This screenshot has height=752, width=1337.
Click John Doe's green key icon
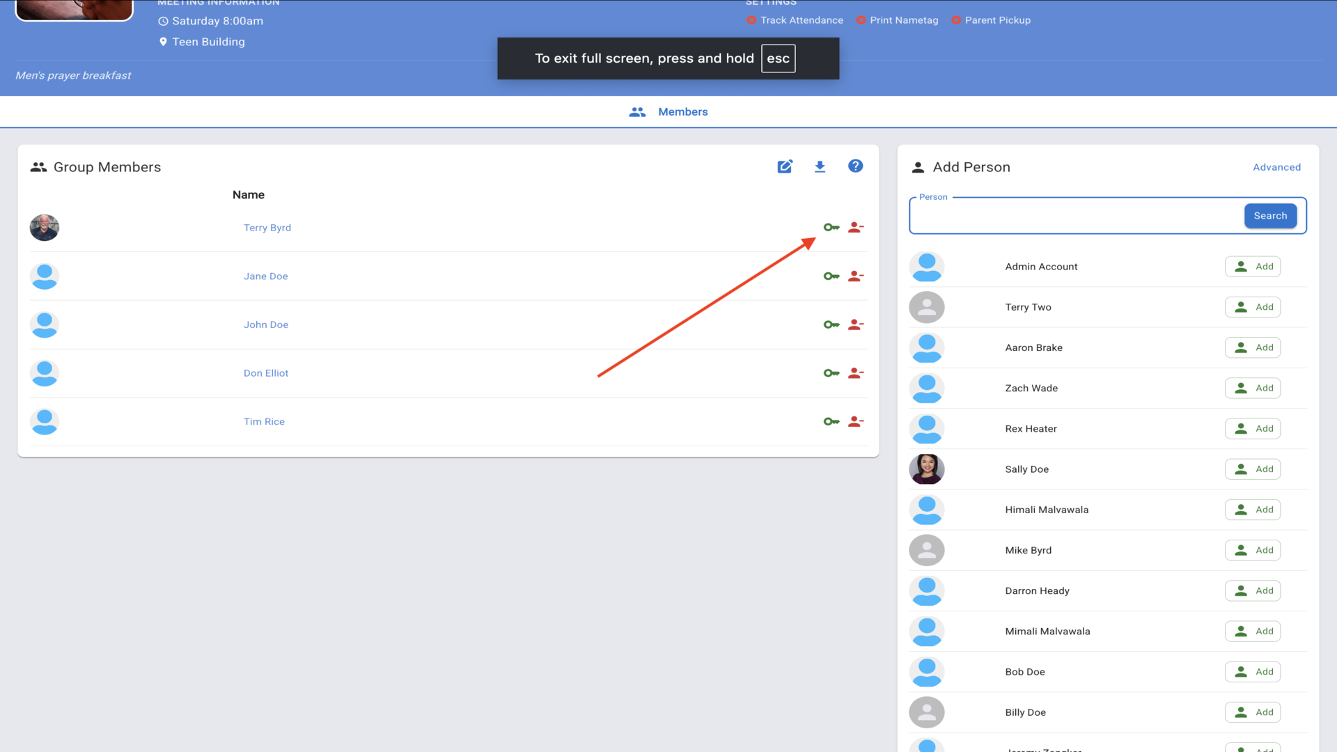click(831, 324)
